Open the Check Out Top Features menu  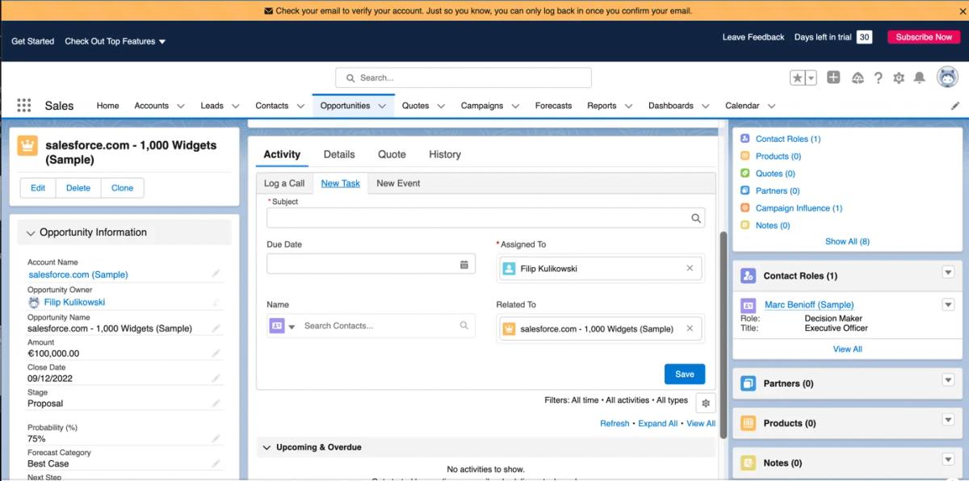115,41
